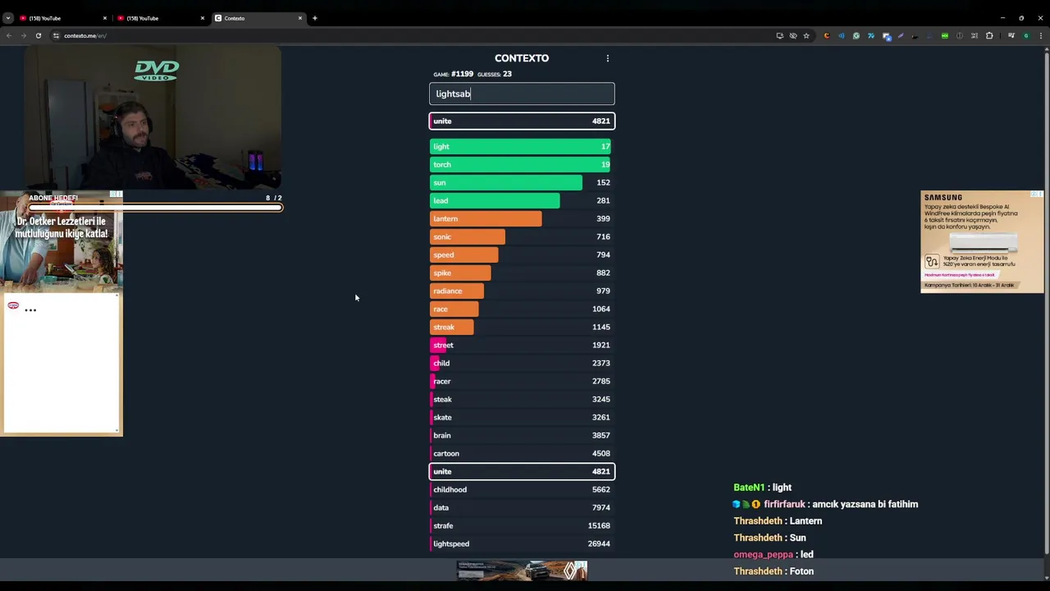
Task: Select the 'data' guess row
Action: tap(522, 507)
